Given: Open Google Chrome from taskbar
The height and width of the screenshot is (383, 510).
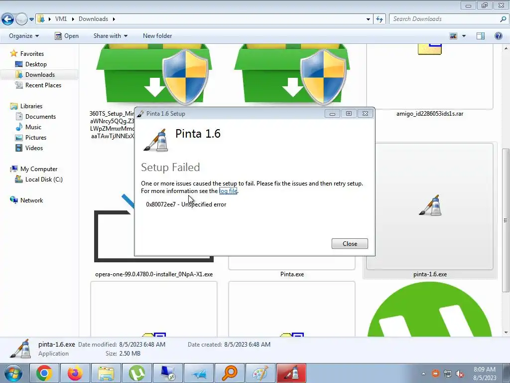Looking at the screenshot, I should (x=44, y=373).
